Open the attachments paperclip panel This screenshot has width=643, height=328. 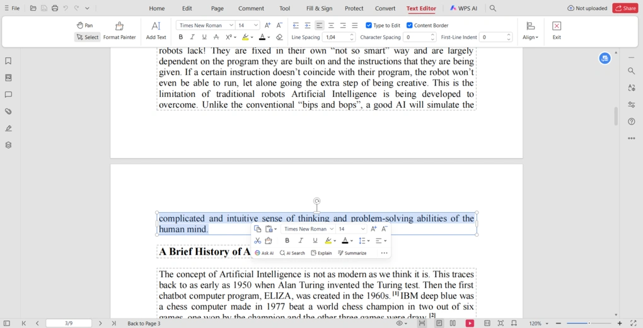click(x=8, y=111)
